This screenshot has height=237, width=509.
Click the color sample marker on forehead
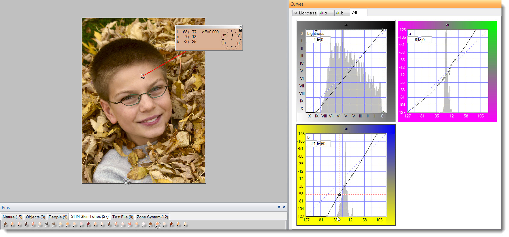click(143, 77)
